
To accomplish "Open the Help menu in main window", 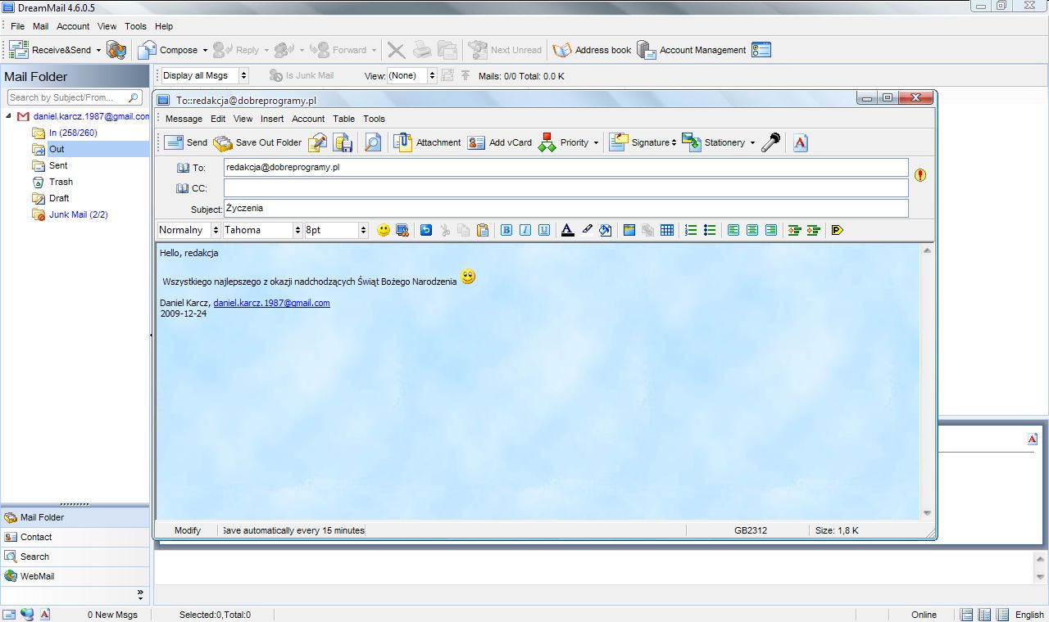I will pos(164,26).
